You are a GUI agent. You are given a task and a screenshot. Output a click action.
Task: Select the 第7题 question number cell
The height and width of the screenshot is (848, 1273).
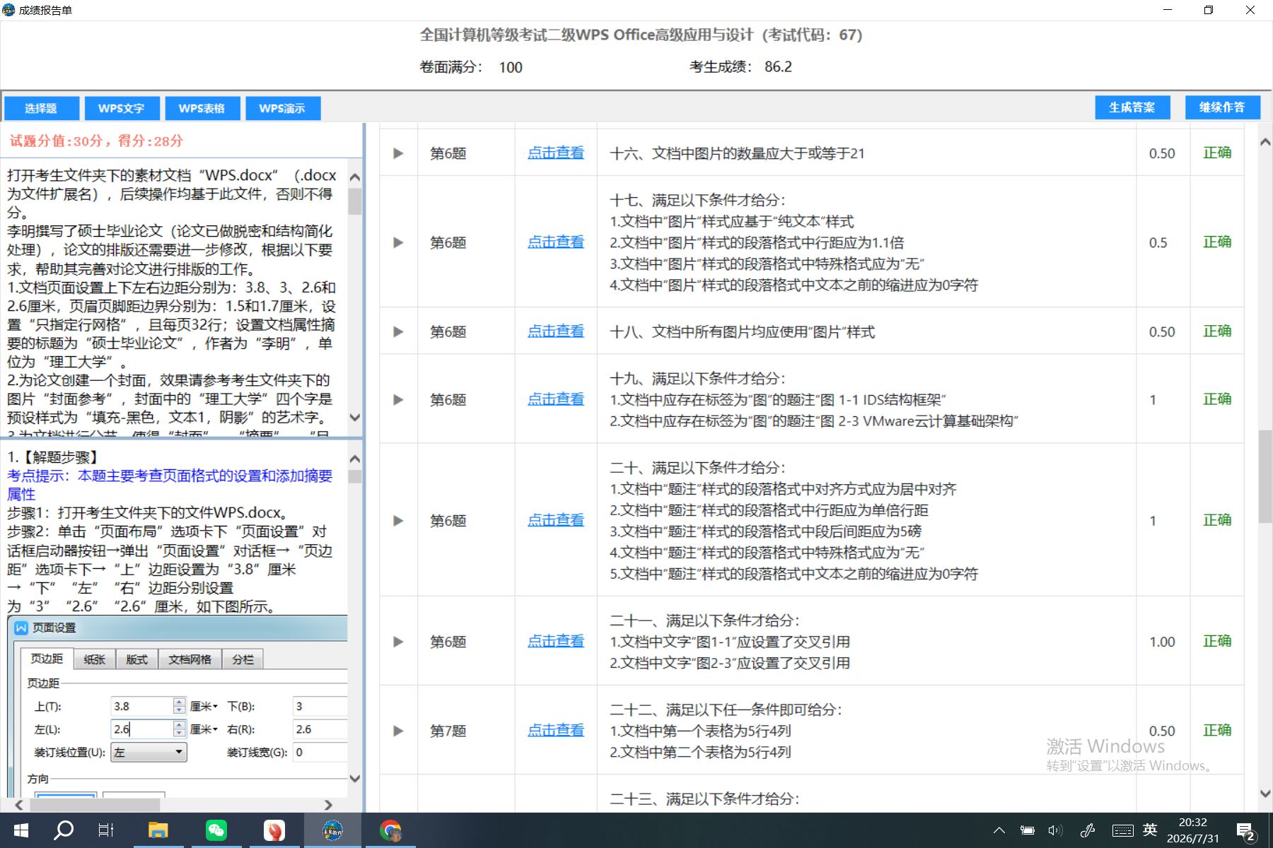pos(448,731)
